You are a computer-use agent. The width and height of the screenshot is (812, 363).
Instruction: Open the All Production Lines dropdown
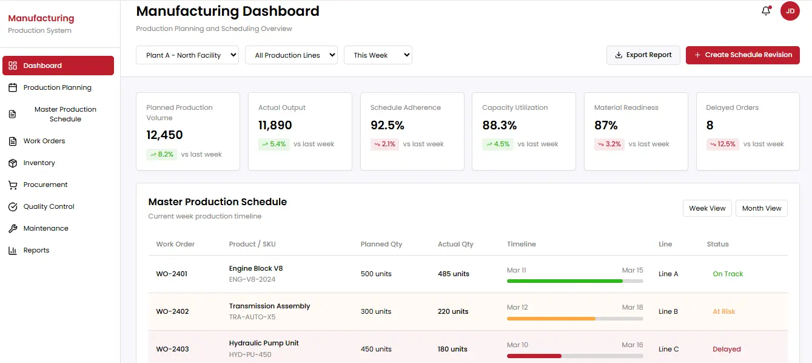pos(291,55)
